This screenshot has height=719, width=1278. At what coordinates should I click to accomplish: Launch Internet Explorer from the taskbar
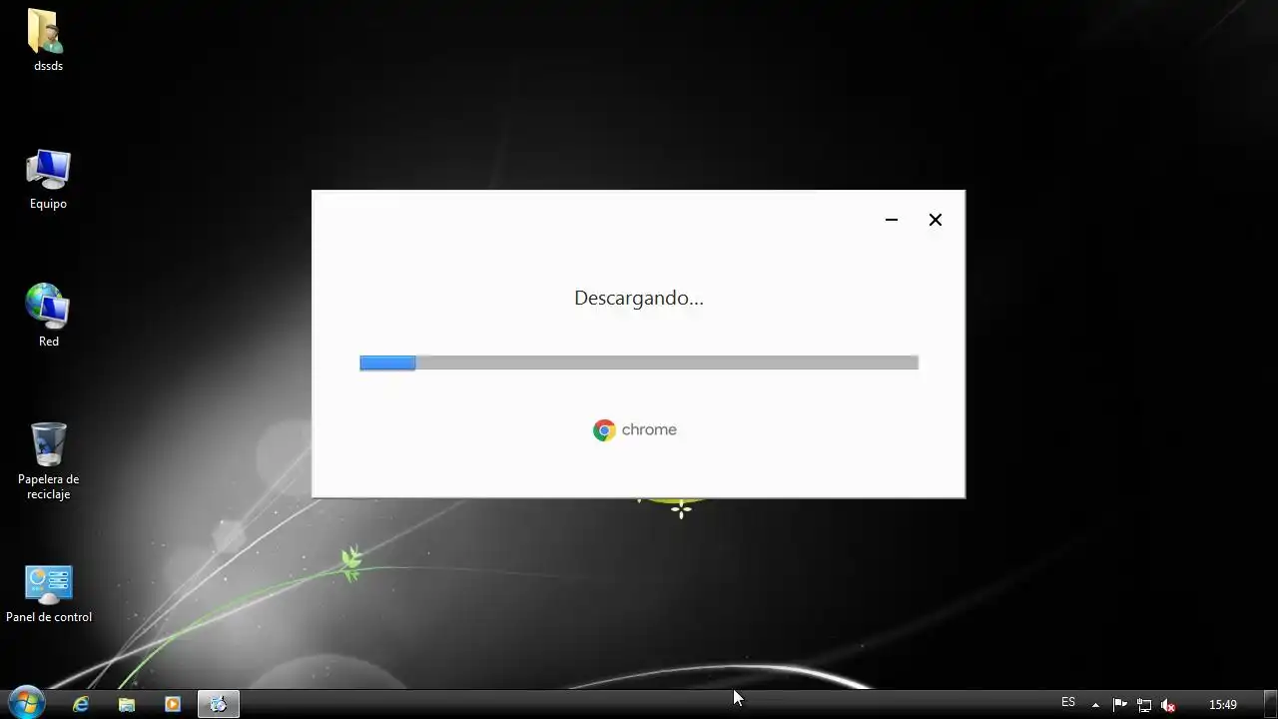point(81,704)
